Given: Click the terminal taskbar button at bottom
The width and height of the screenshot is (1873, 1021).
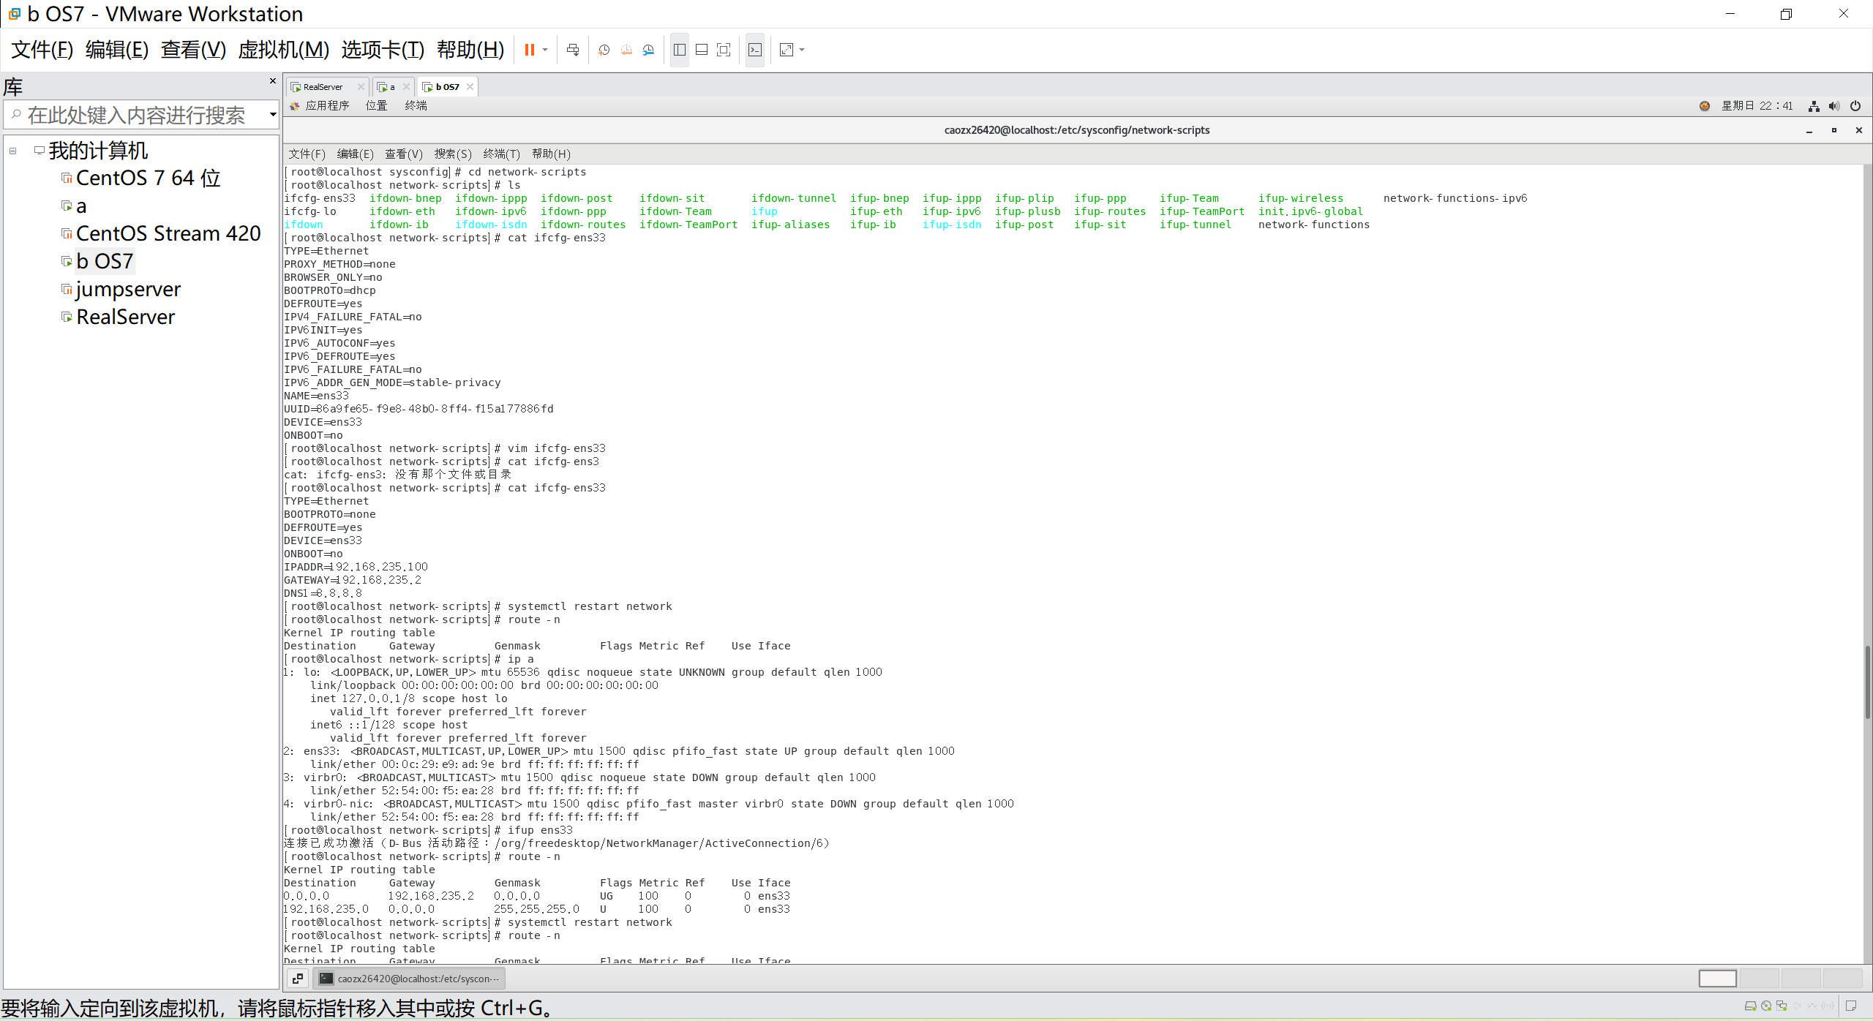Looking at the screenshot, I should [x=410, y=979].
